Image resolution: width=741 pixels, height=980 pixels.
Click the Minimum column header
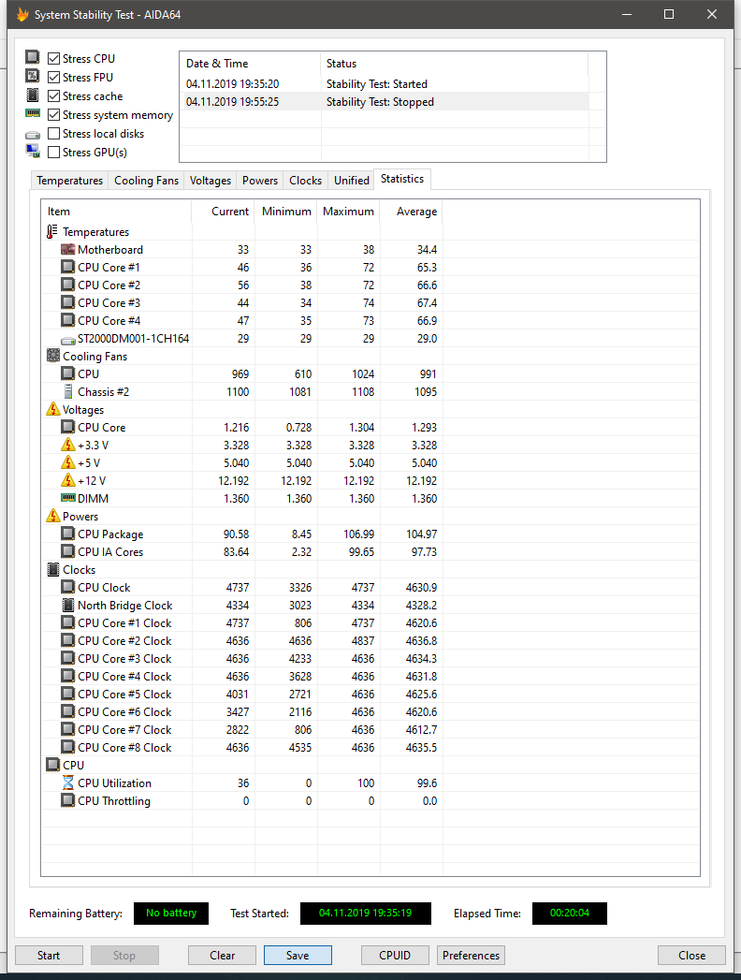click(x=286, y=212)
